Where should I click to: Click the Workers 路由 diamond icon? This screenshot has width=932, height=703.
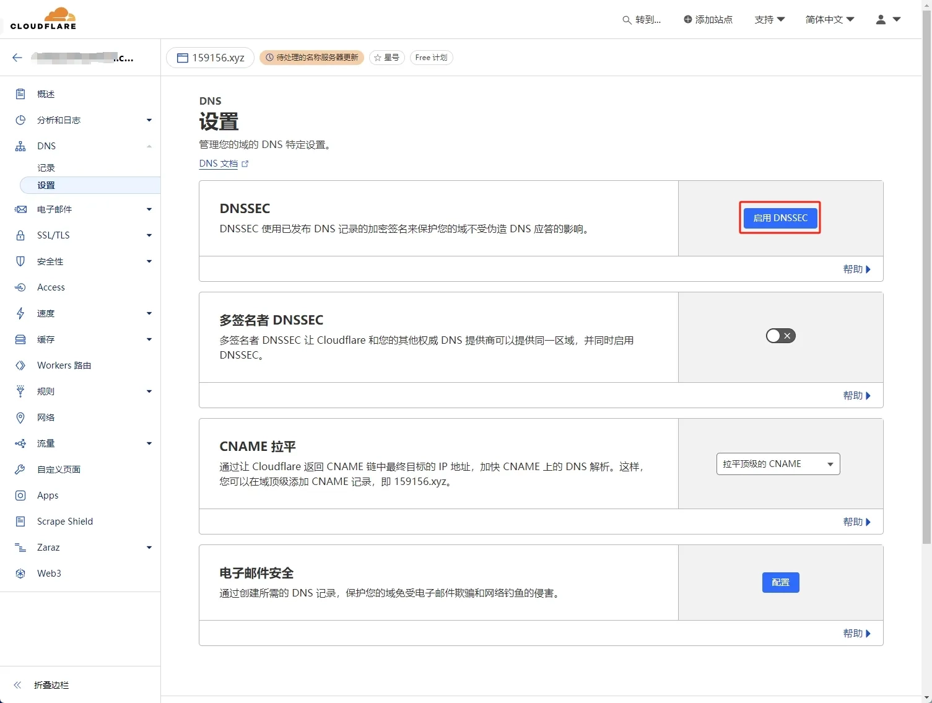coord(20,365)
